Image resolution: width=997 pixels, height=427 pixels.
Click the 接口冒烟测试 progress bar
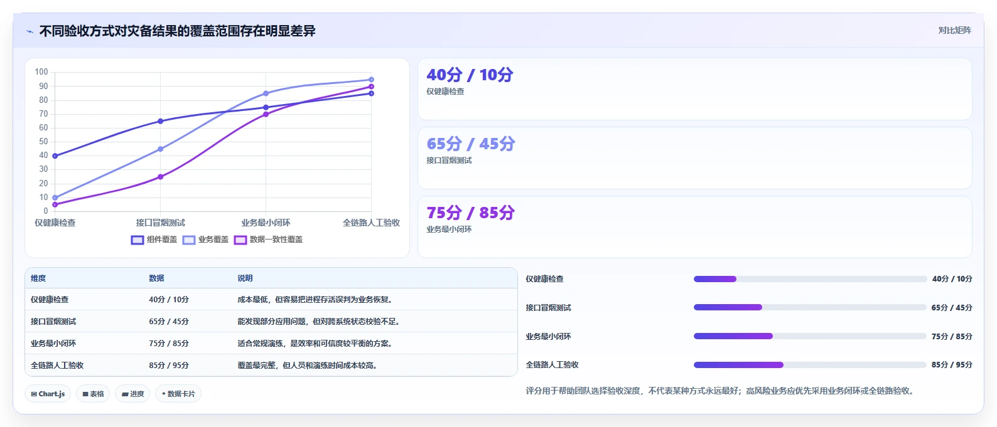coord(810,307)
